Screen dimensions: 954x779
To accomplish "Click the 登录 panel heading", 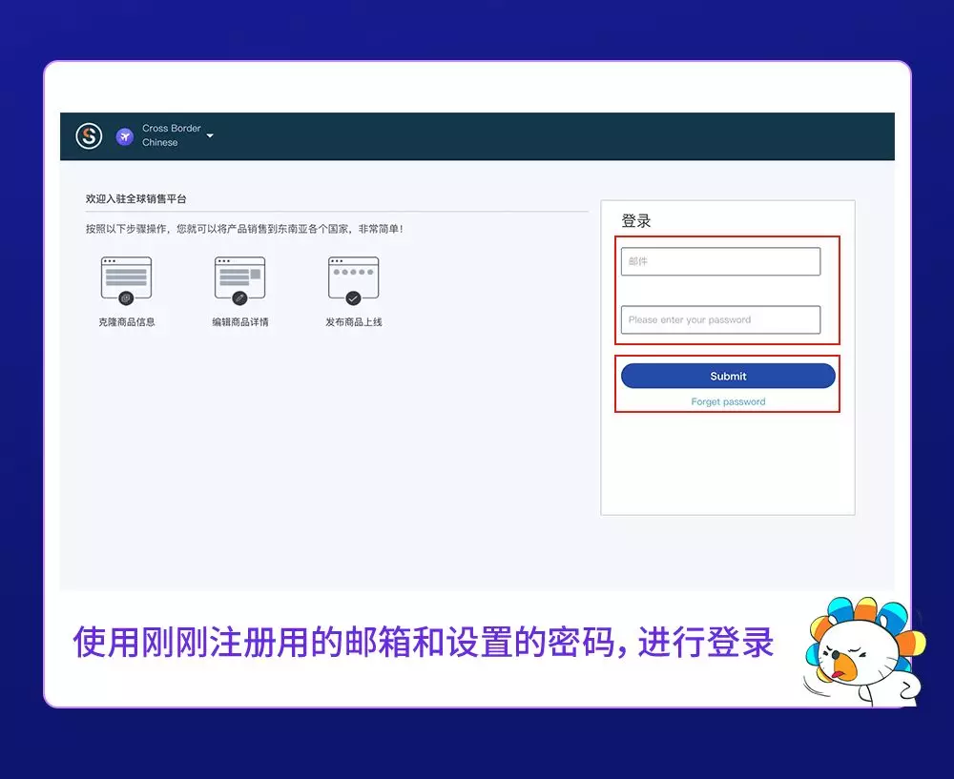I will click(635, 220).
